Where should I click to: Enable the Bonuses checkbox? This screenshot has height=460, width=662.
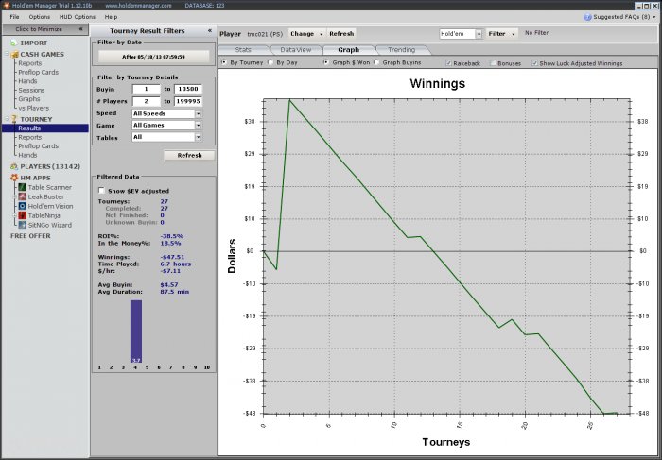(492, 62)
